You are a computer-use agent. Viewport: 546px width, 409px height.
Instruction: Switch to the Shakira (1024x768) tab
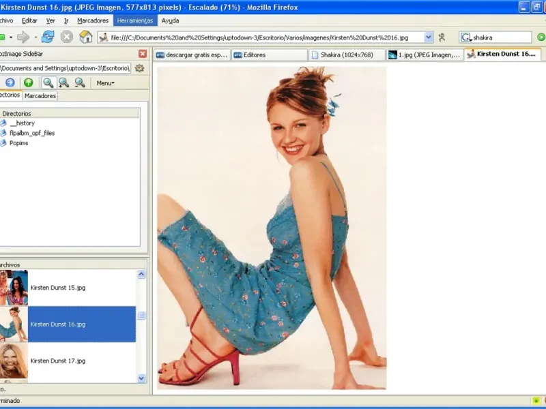click(347, 55)
